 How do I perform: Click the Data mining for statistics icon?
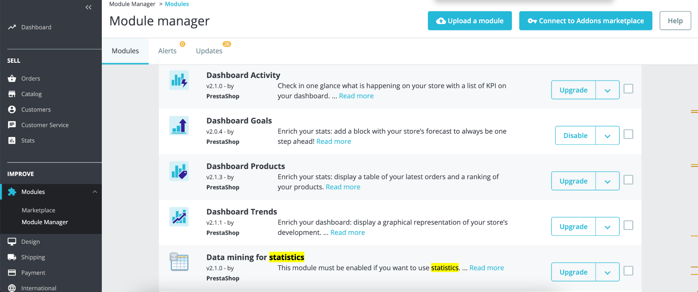click(x=179, y=262)
